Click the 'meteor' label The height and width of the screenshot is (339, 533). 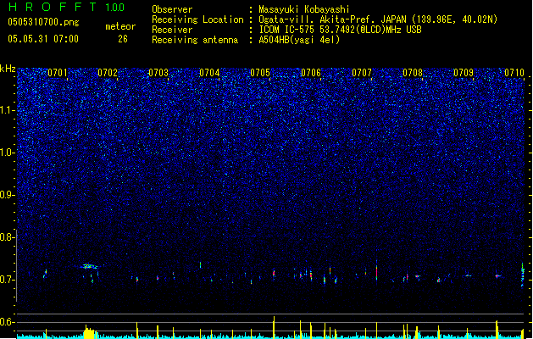pyautogui.click(x=120, y=26)
